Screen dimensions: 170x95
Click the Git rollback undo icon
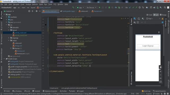[143, 8]
